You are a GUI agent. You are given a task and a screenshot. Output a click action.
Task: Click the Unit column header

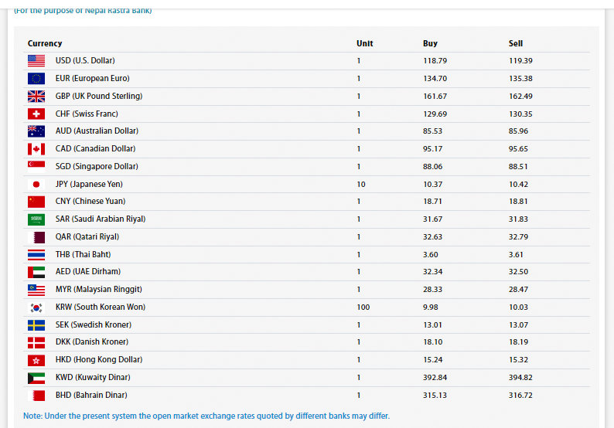click(364, 43)
